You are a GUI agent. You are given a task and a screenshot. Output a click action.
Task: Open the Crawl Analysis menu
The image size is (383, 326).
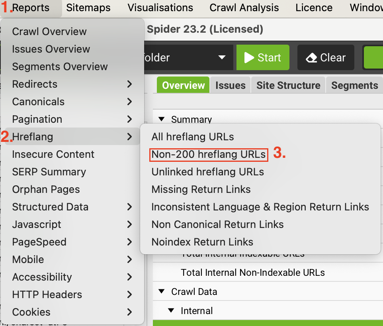click(244, 8)
